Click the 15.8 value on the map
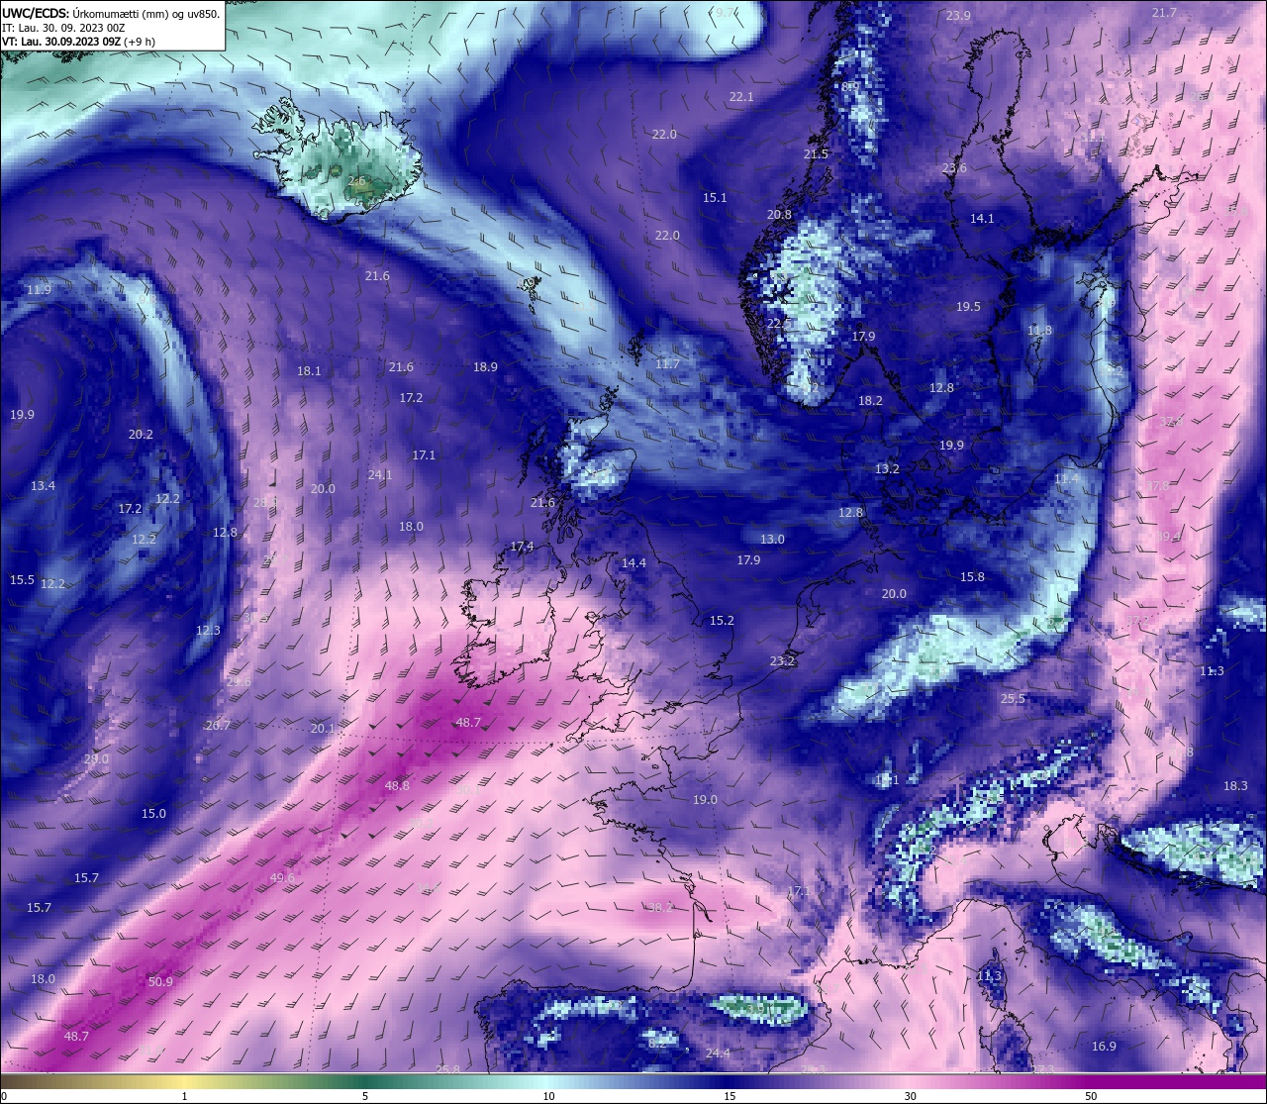1267x1104 pixels. (x=972, y=577)
